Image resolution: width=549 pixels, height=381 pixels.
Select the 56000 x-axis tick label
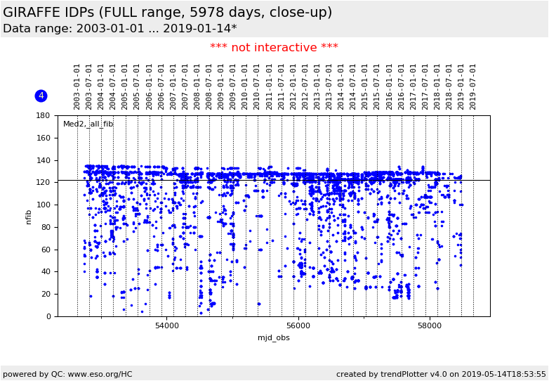click(x=298, y=326)
